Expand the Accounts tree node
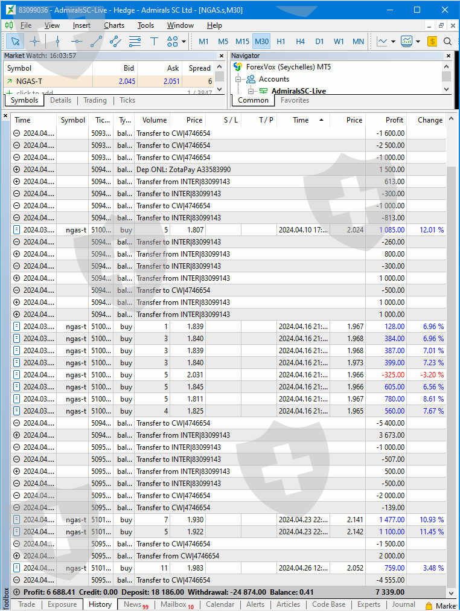 pyautogui.click(x=238, y=79)
